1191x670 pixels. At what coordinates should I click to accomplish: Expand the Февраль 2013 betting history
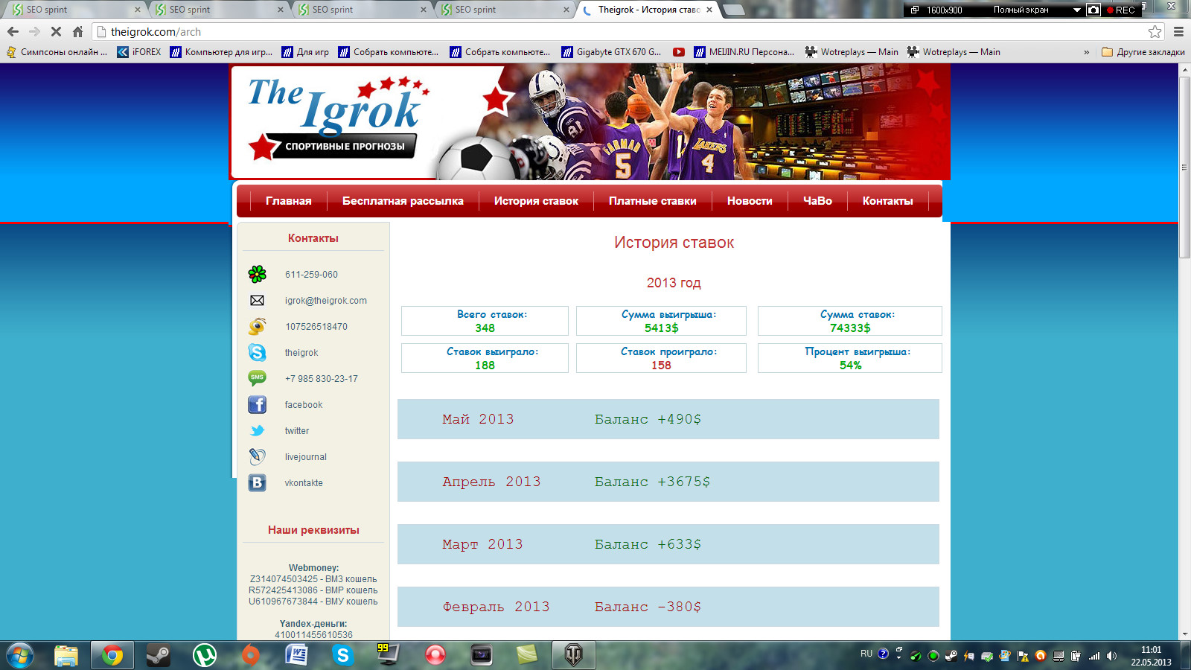pyautogui.click(x=668, y=607)
